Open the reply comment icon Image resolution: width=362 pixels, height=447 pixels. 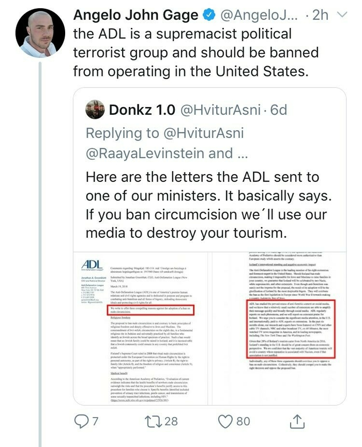[x=81, y=421]
